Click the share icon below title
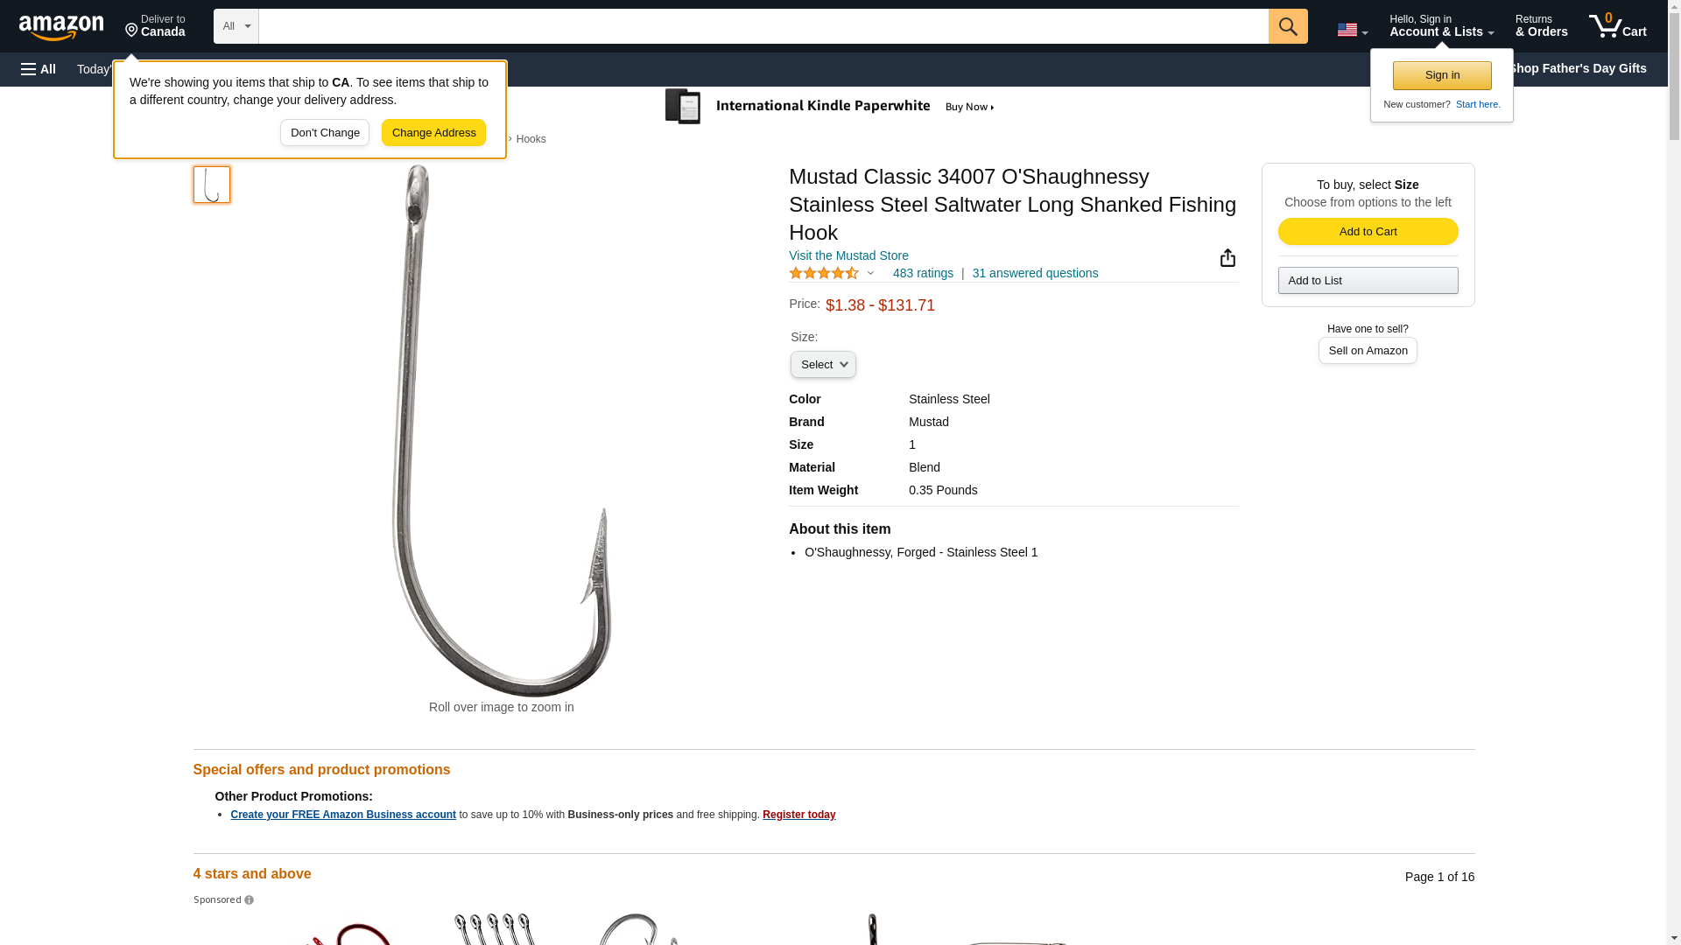The height and width of the screenshot is (945, 1681). pos(1227,257)
